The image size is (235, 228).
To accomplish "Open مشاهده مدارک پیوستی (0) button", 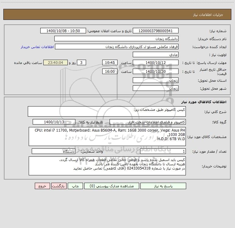I will 112,186.
